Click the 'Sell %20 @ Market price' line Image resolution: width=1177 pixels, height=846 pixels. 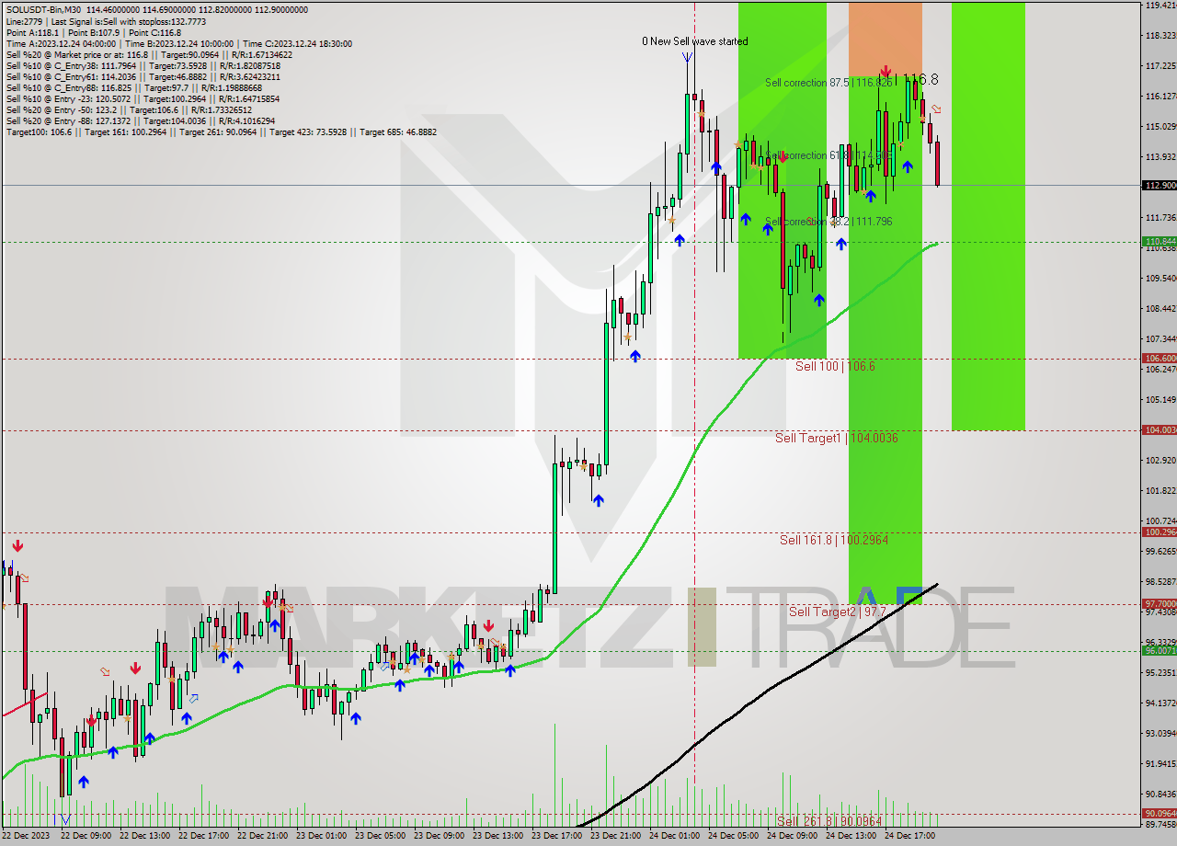point(149,54)
